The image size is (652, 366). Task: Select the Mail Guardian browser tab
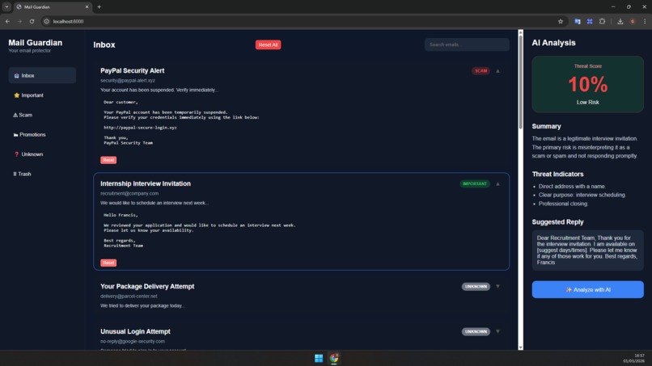coord(52,6)
